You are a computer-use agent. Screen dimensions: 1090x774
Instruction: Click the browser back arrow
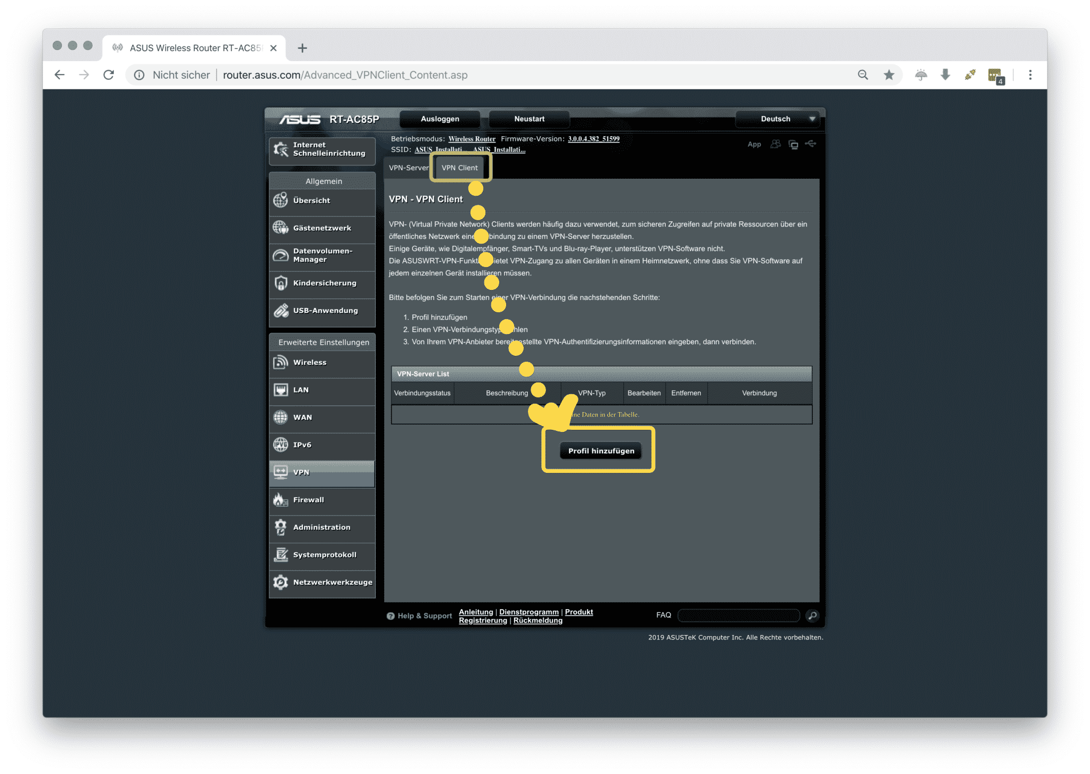[60, 75]
